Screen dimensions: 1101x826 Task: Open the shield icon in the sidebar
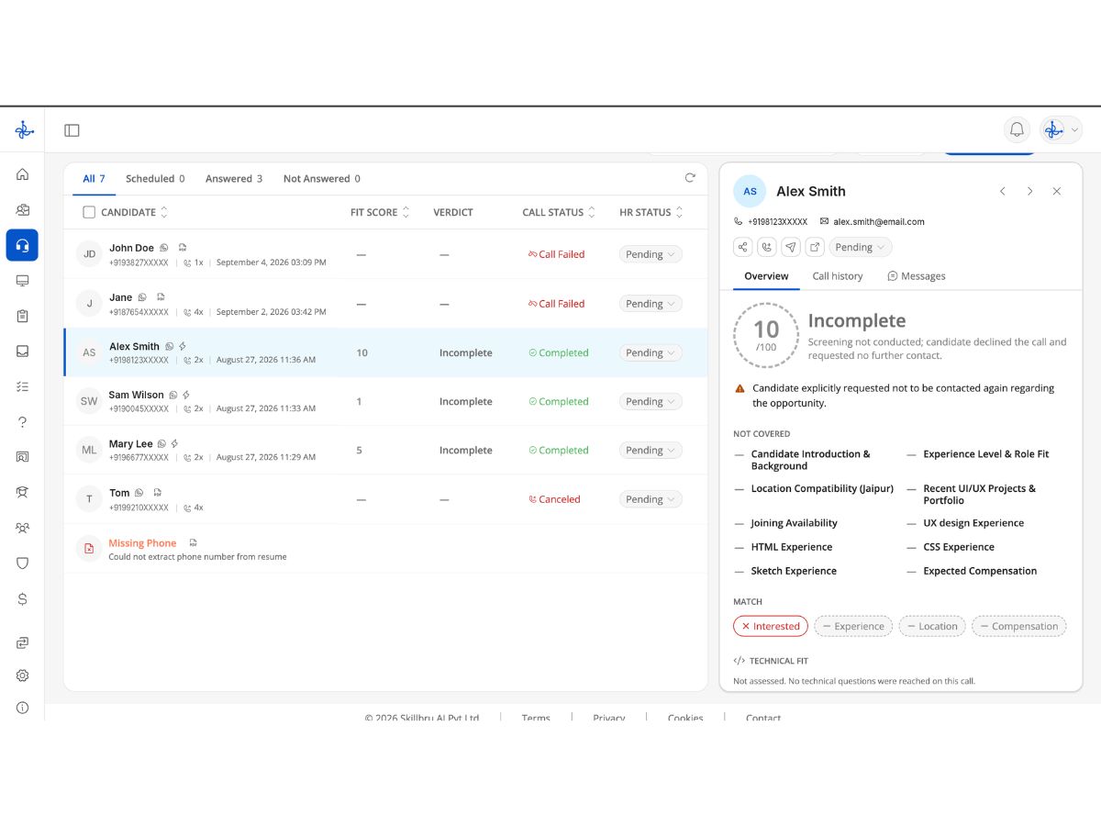[22, 563]
